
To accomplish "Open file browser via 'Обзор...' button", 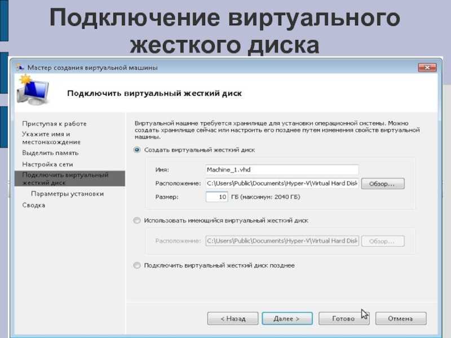I will [384, 183].
